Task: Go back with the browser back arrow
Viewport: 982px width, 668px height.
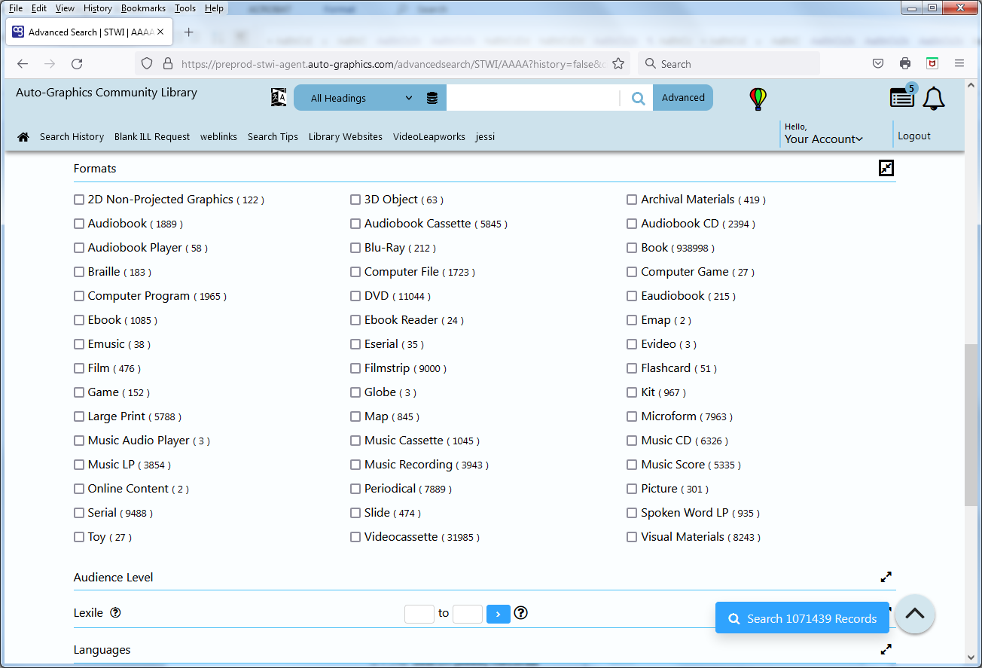Action: [x=23, y=64]
